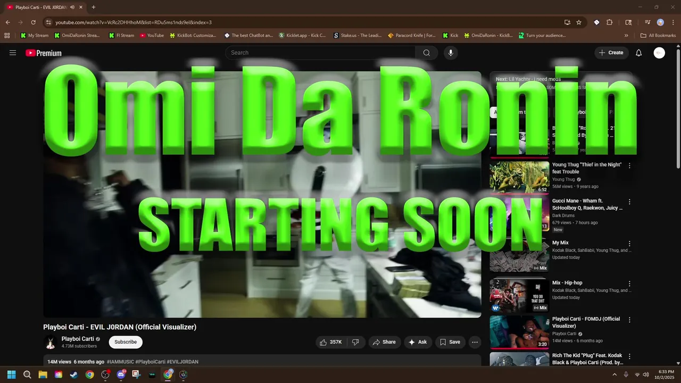The height and width of the screenshot is (383, 681).
Task: Play Young Thug Thief in the Night thumbnail
Action: tap(519, 177)
